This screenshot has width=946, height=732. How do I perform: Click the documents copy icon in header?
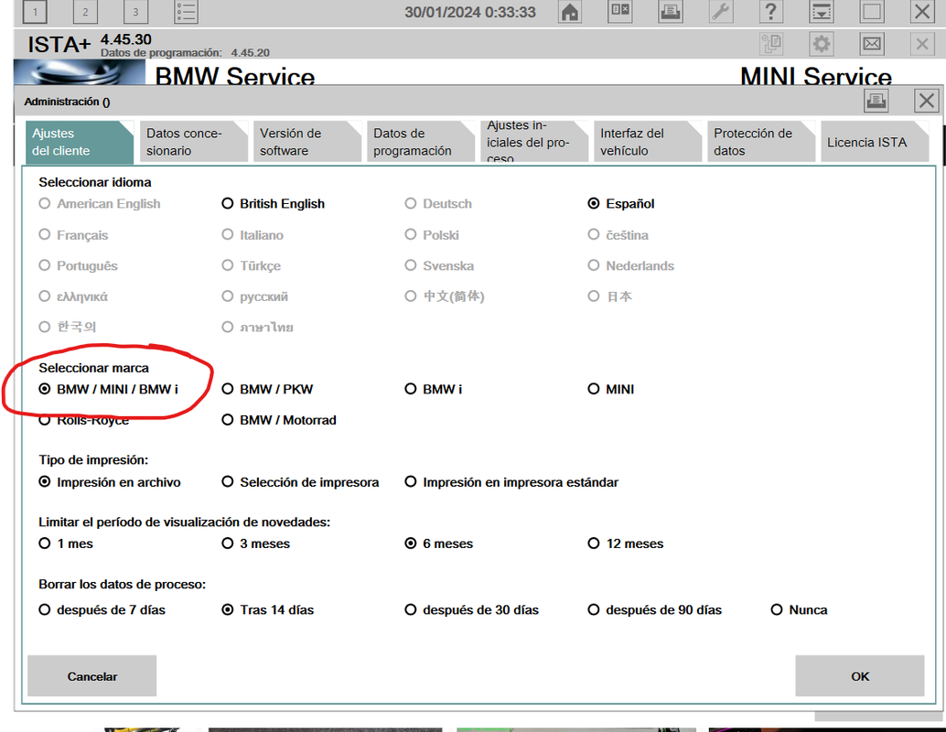771,43
